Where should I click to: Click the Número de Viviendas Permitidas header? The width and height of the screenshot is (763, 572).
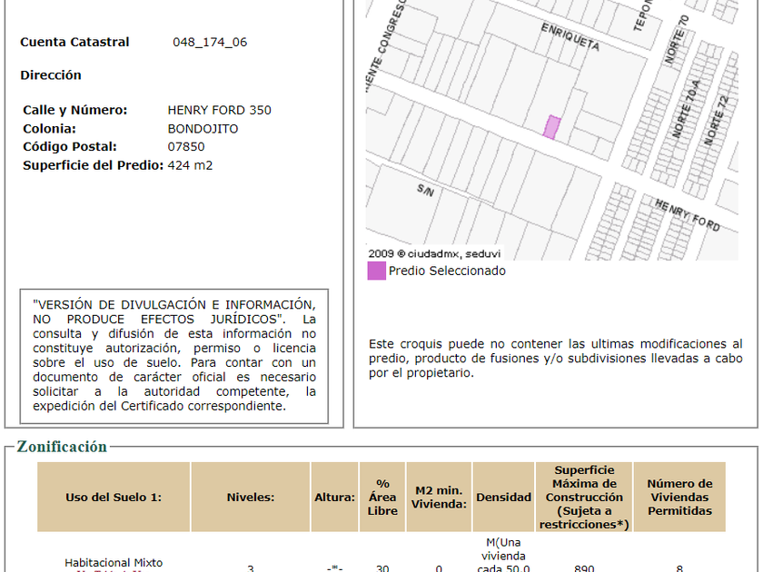click(679, 498)
